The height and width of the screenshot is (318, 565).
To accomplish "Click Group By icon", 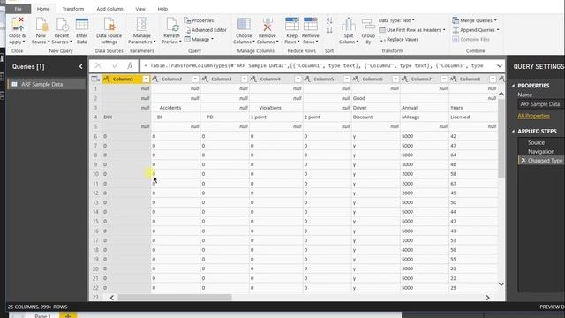I will tap(368, 24).
